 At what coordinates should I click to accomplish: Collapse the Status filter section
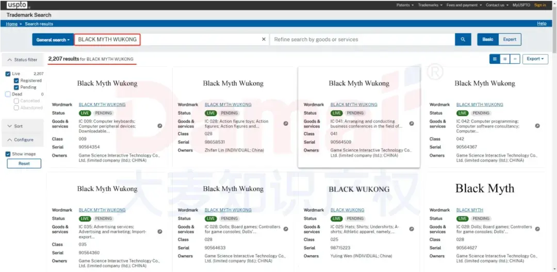23,60
